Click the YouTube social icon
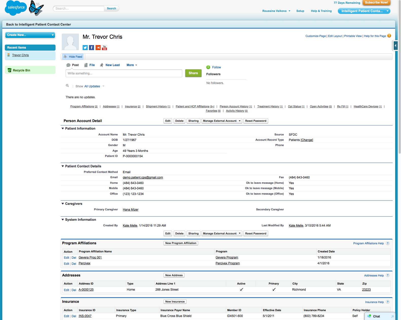 click(104, 48)
